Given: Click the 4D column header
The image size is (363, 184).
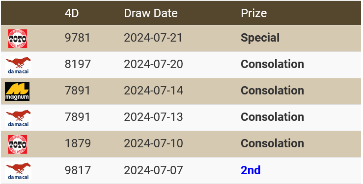Looking at the screenshot, I should 72,13.
